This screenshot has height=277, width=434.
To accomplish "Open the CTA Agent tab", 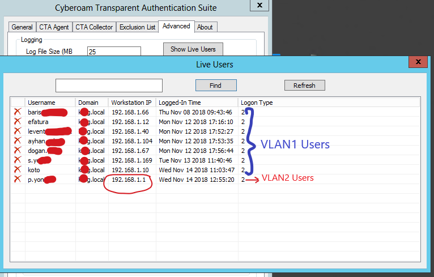I will (x=54, y=27).
